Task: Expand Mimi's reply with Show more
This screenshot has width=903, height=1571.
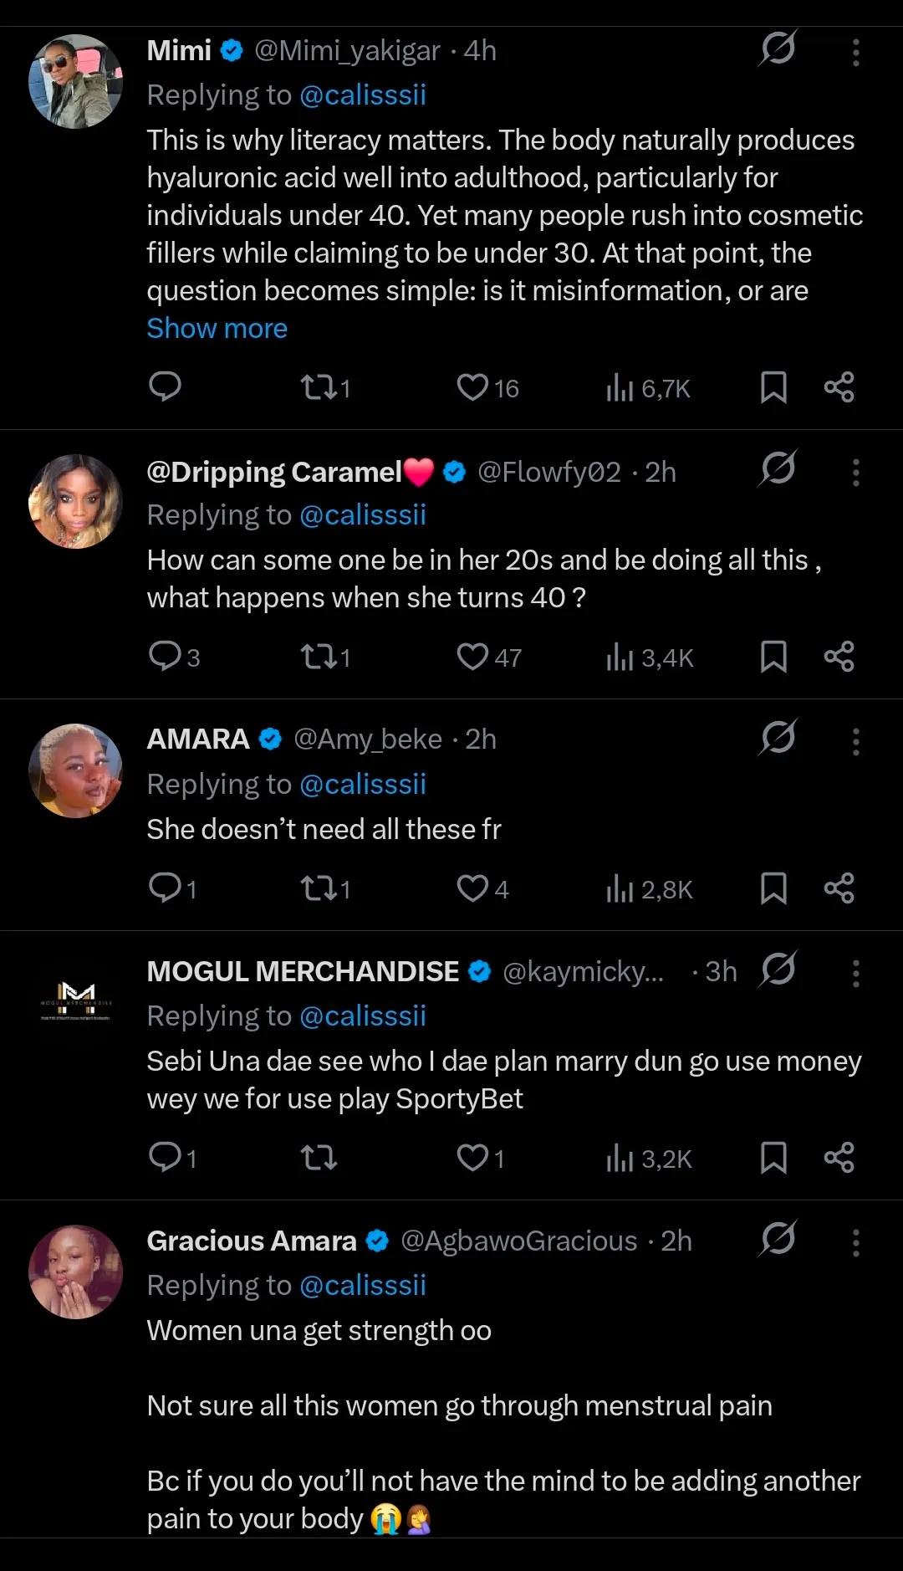Action: [x=217, y=329]
